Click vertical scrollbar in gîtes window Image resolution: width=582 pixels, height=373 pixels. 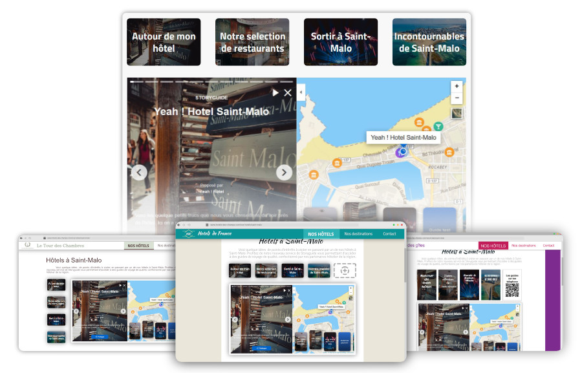coord(561,272)
